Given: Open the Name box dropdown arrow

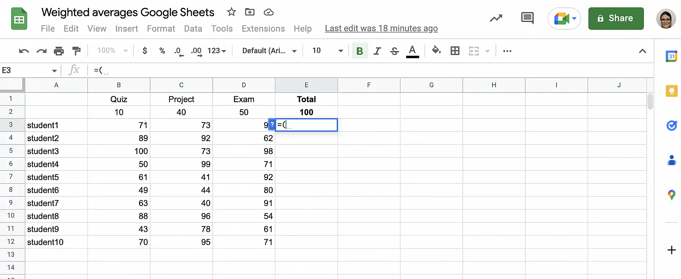Looking at the screenshot, I should pyautogui.click(x=54, y=71).
